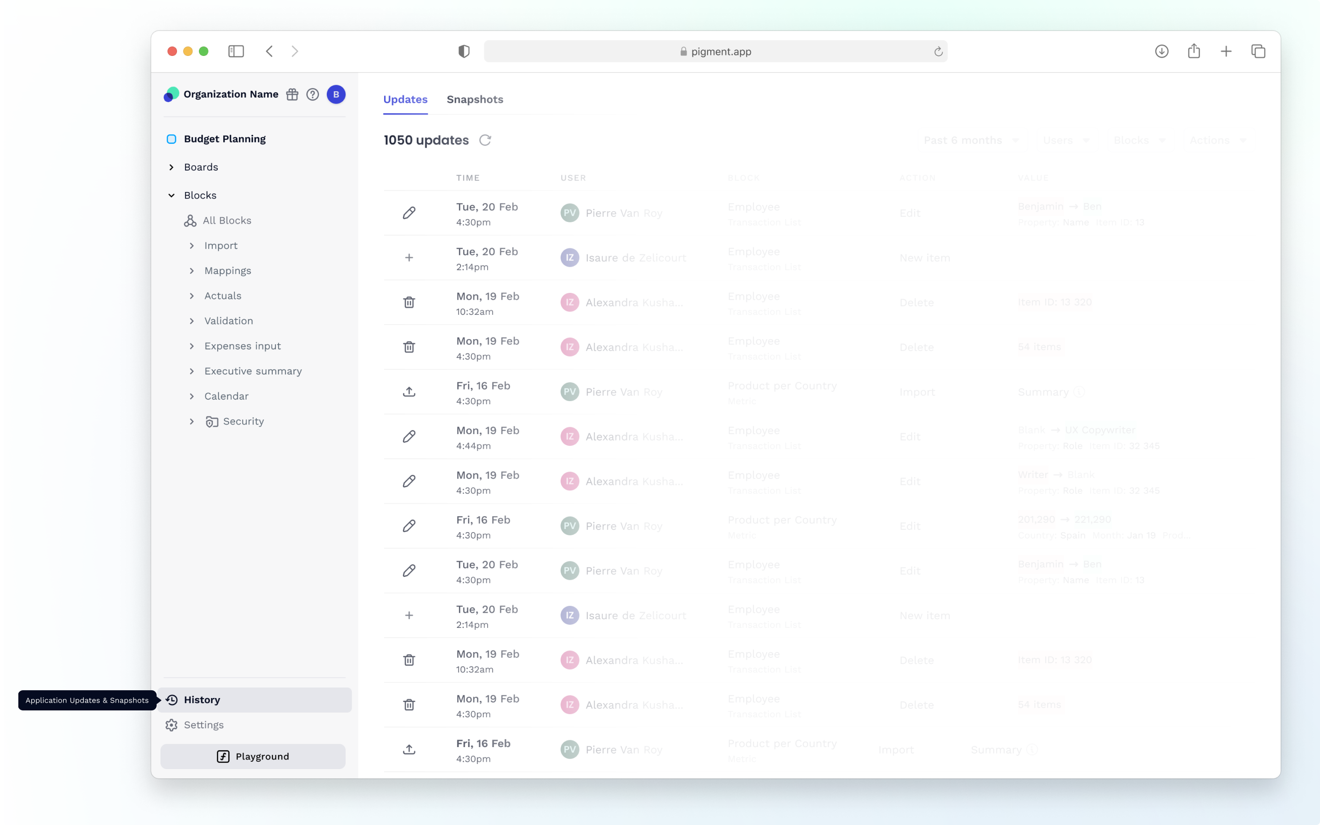1320x825 pixels.
Task: Select All Blocks in the sidebar
Action: click(227, 220)
